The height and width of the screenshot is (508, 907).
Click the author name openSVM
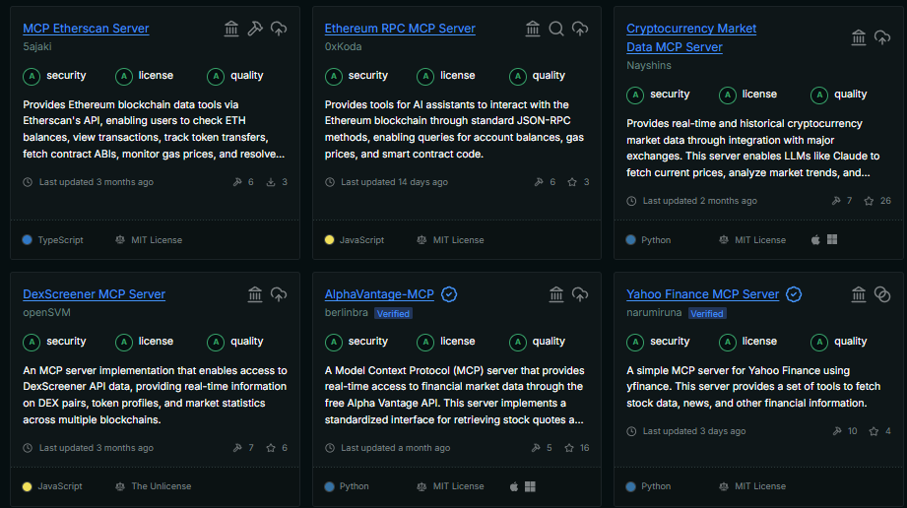[x=46, y=312]
